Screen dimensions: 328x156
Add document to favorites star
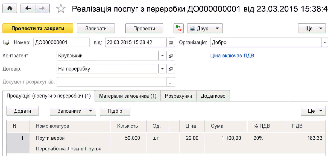tap(61, 9)
